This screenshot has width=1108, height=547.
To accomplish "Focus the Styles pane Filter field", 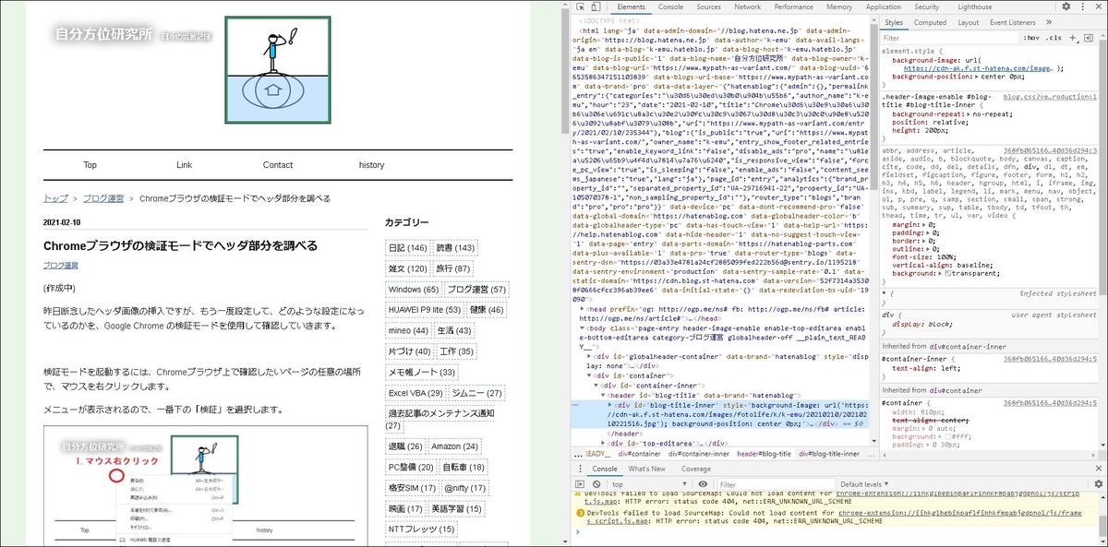I will click(949, 38).
